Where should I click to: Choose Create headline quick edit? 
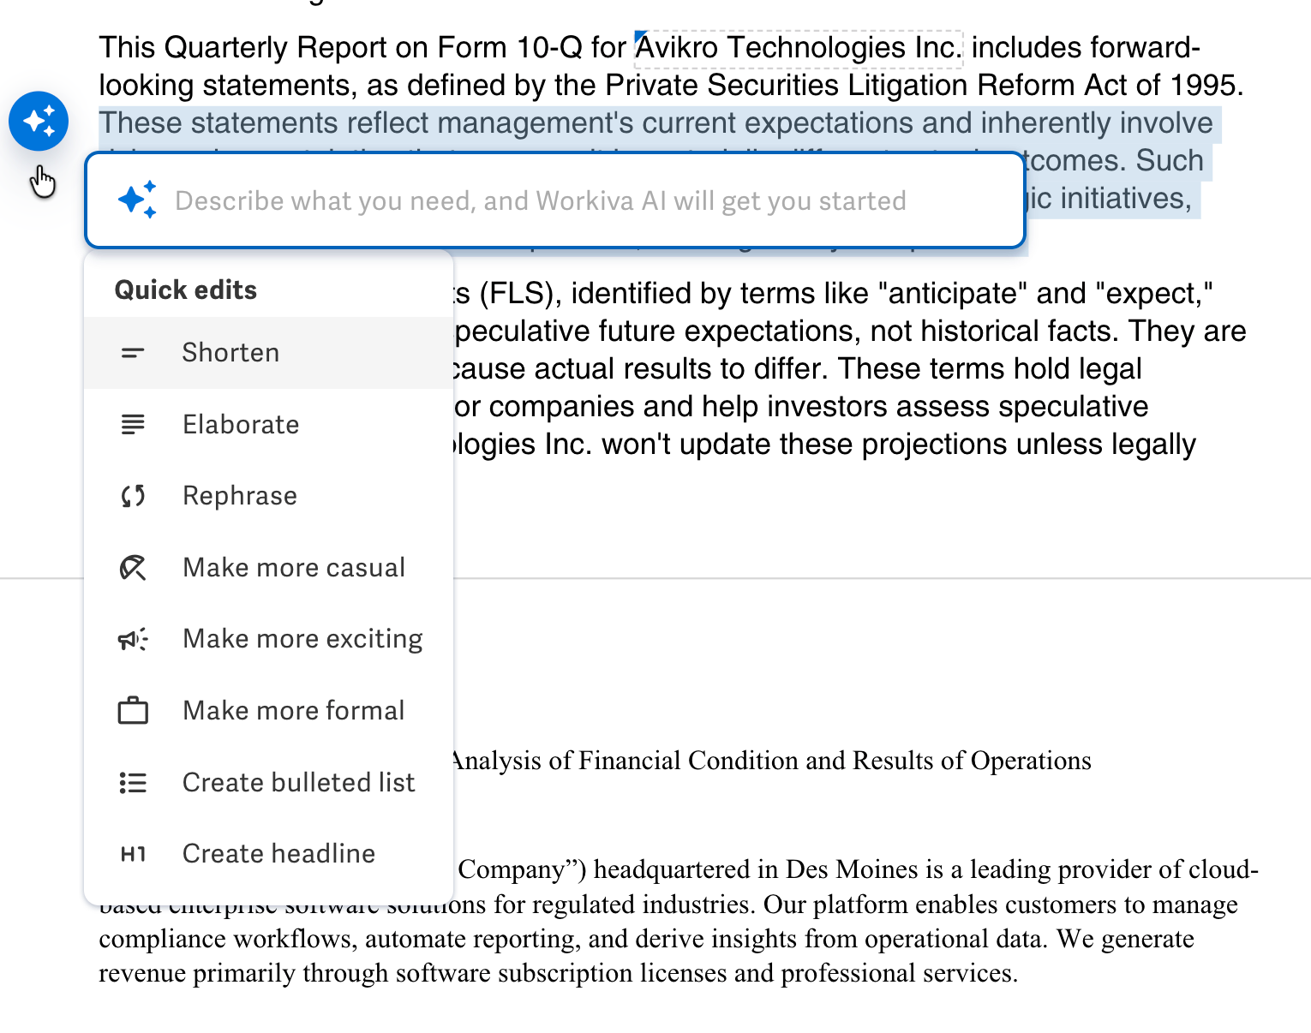269,853
